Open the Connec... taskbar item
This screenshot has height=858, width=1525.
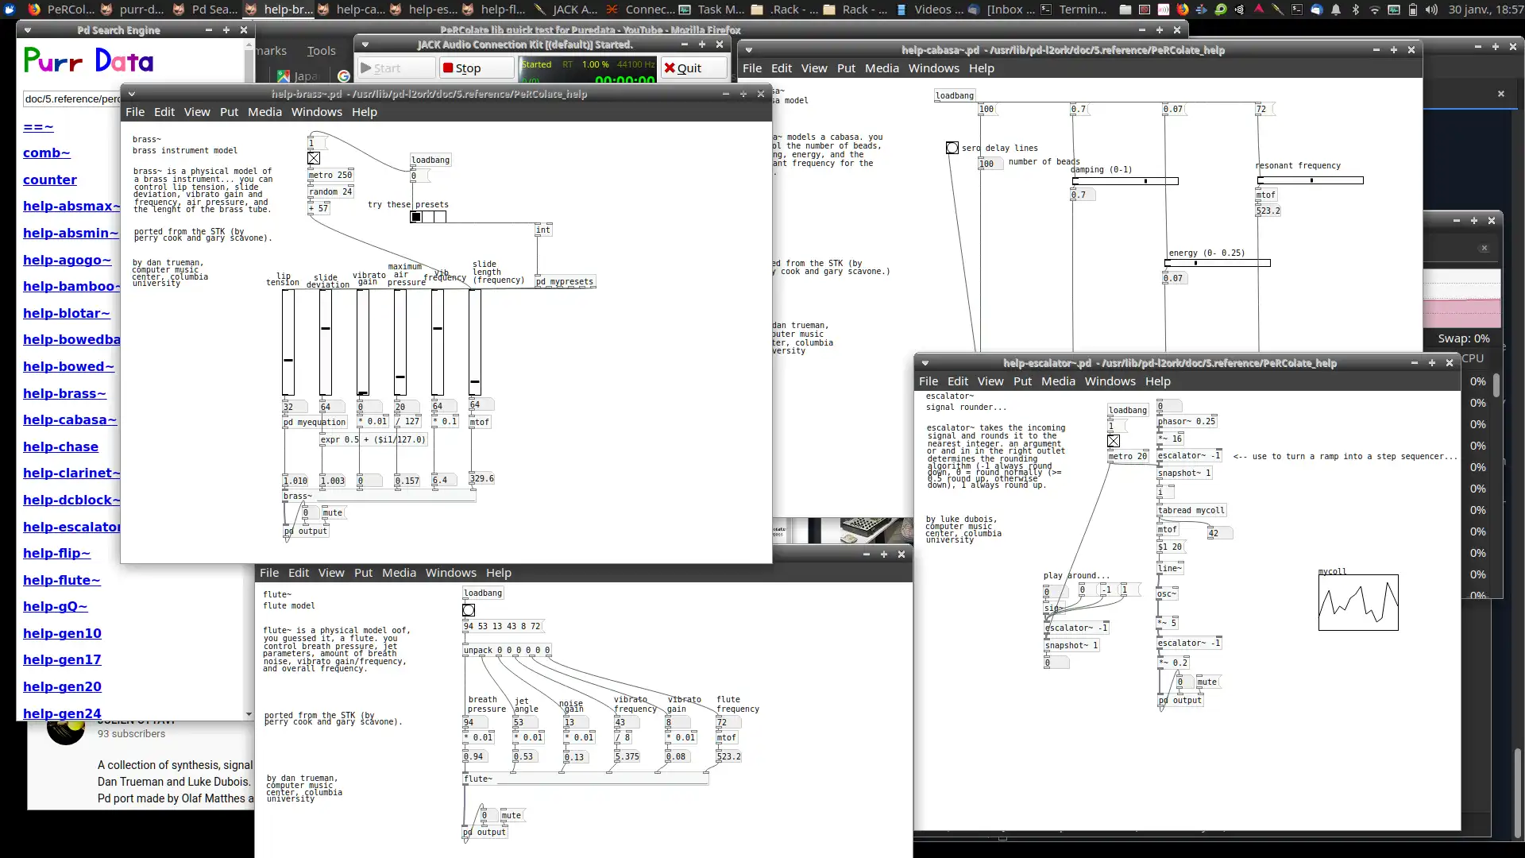[639, 10]
